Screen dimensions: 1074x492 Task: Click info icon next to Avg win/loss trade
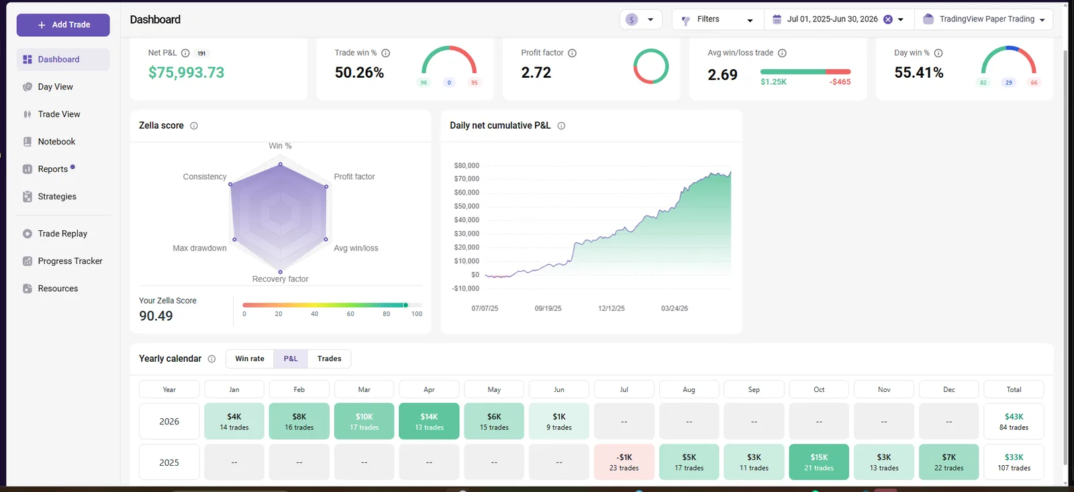[782, 53]
